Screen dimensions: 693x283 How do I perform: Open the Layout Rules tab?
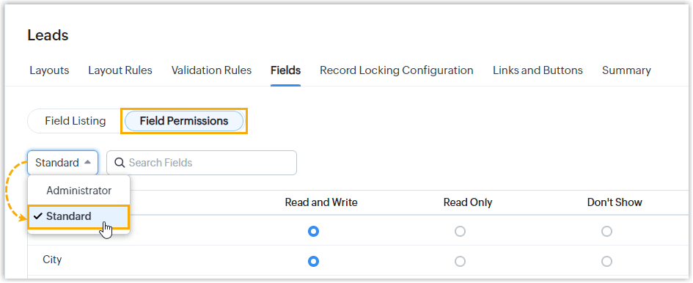[120, 70]
